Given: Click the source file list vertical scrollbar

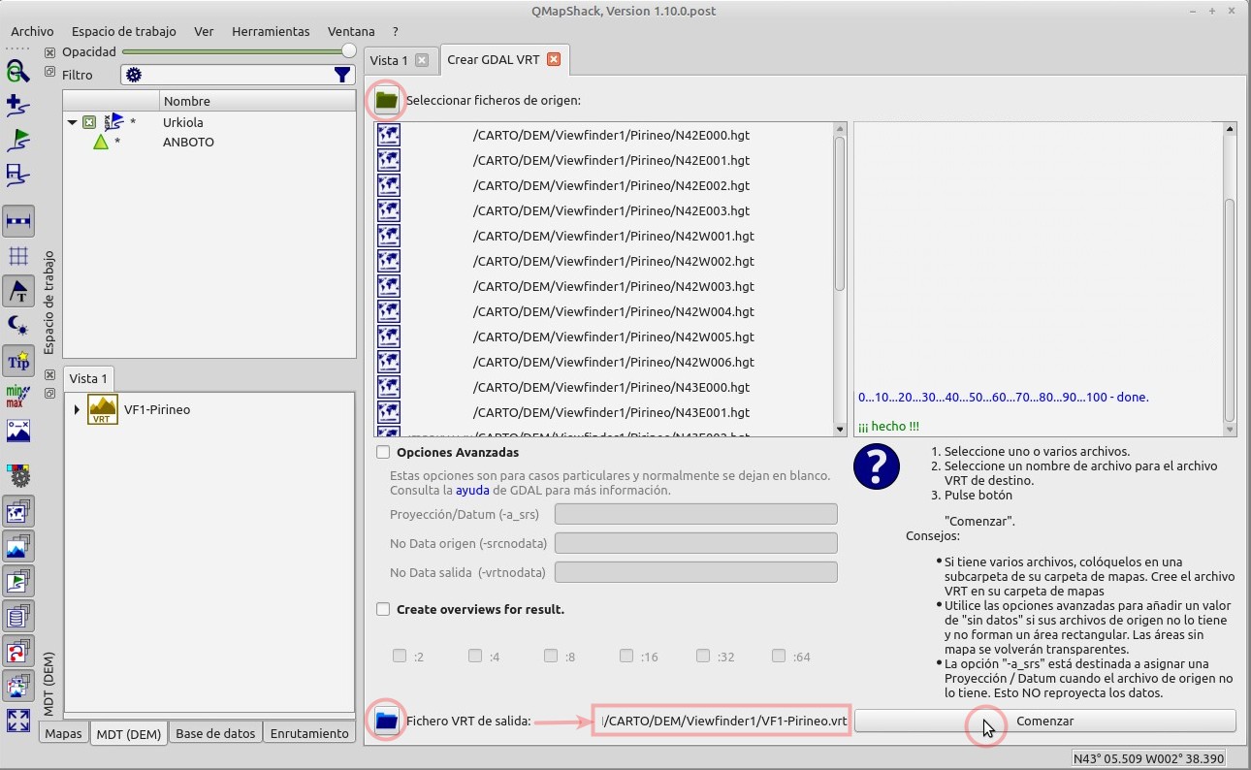Looking at the screenshot, I should point(840,212).
